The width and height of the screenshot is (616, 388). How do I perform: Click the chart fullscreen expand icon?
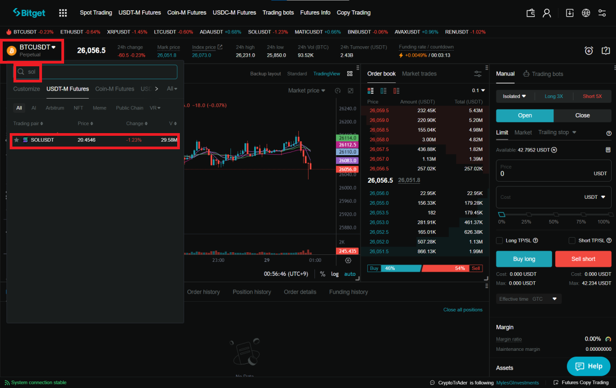(351, 91)
